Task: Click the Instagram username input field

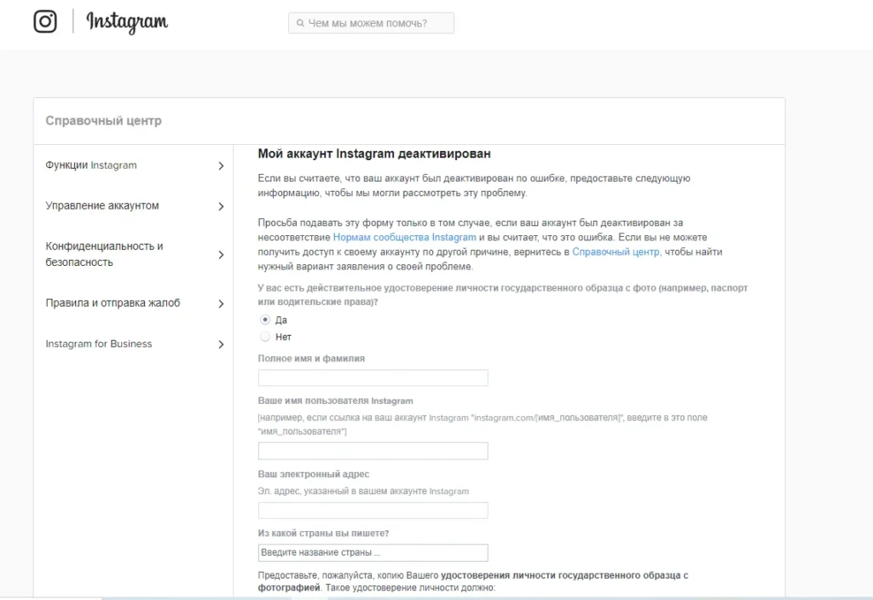Action: pos(373,451)
